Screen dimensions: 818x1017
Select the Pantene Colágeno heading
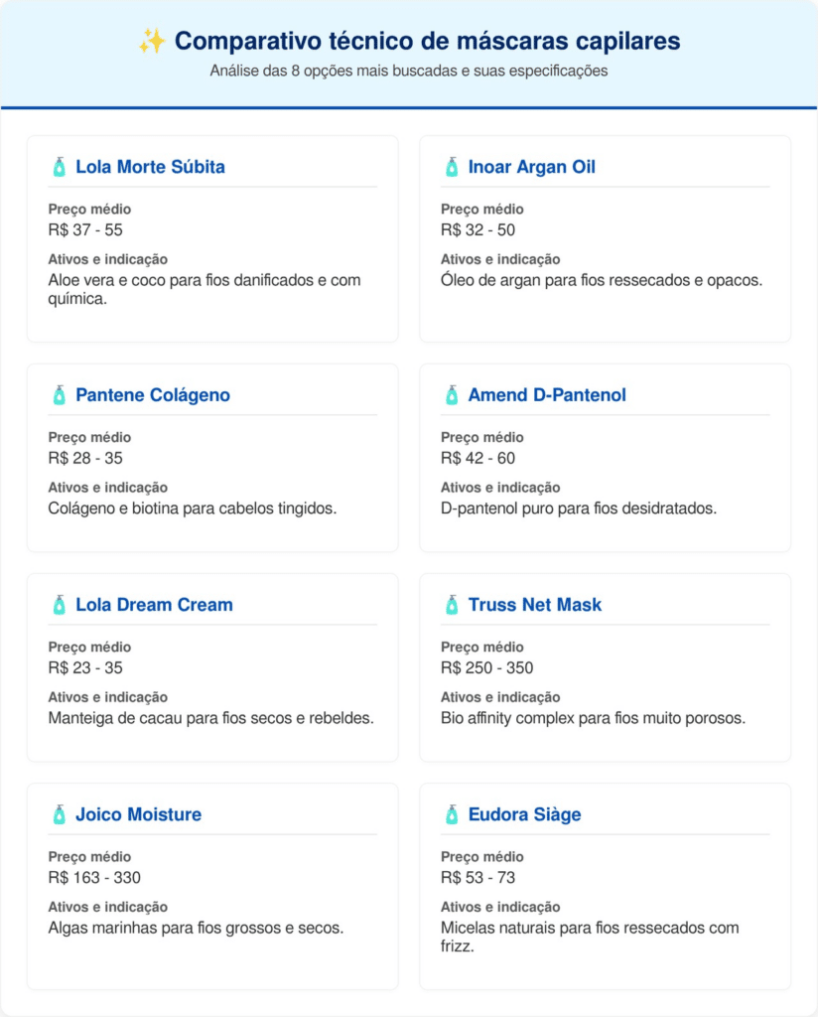(x=153, y=395)
